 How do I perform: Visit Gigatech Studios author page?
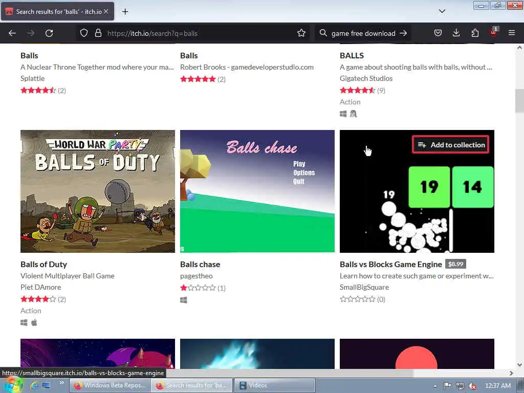[366, 78]
